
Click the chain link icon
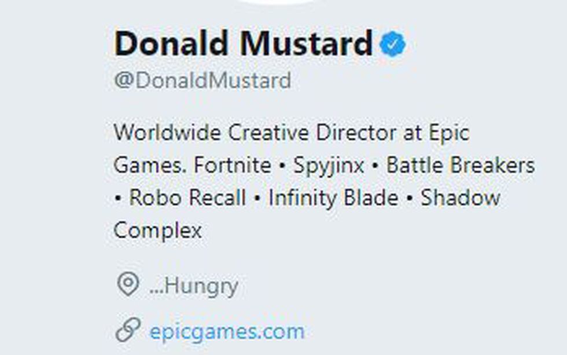(x=128, y=331)
